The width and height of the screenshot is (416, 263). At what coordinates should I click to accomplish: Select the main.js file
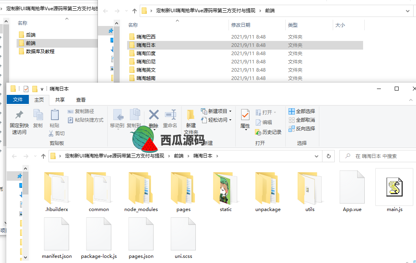click(394, 188)
